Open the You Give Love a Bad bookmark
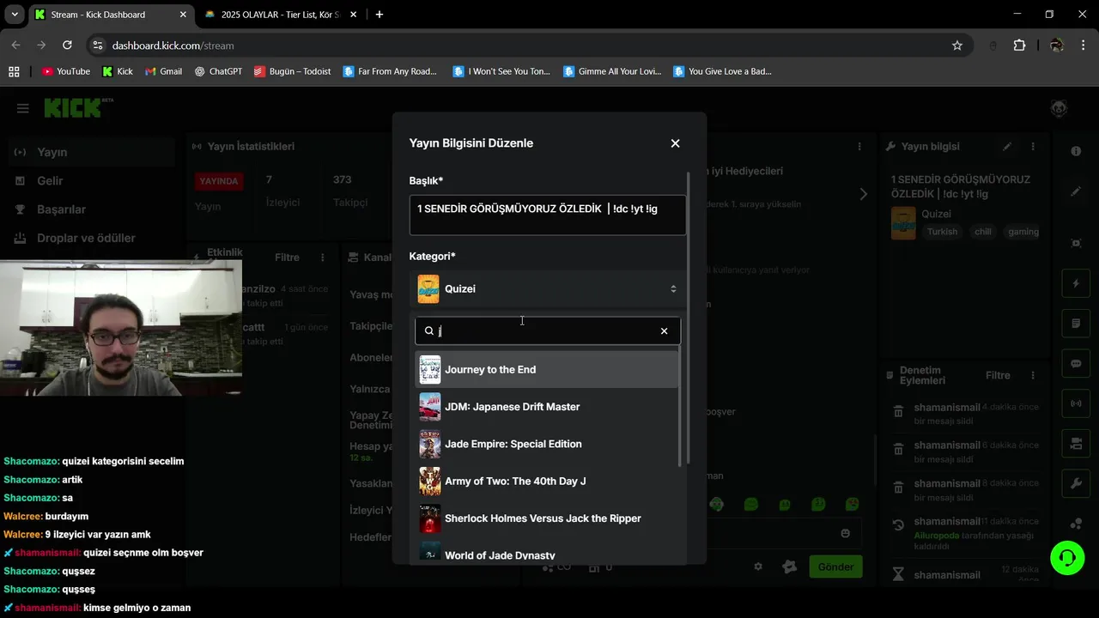This screenshot has height=618, width=1099. point(723,71)
